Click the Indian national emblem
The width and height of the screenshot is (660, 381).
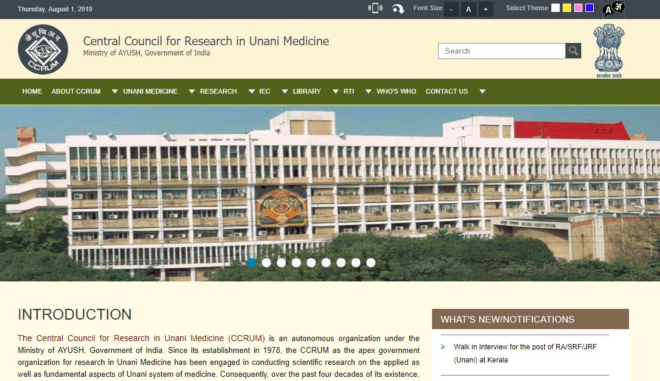click(x=608, y=51)
